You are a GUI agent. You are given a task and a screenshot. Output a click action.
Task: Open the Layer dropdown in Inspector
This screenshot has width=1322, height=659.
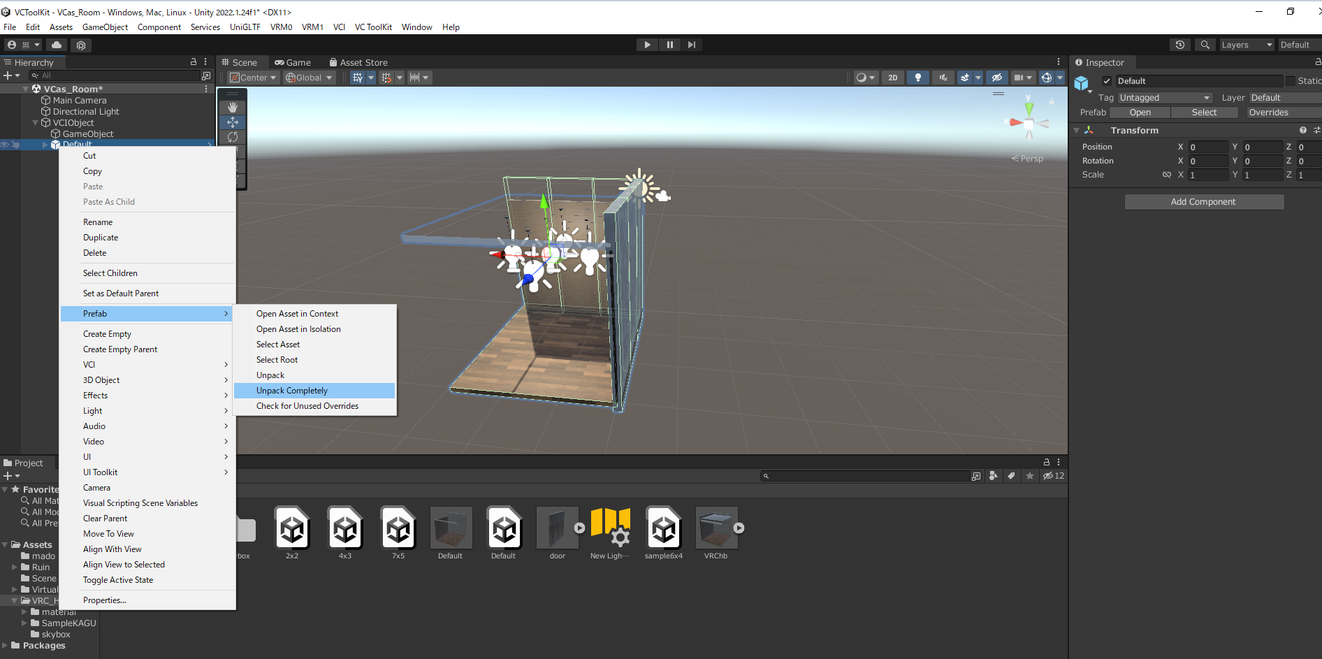pos(1284,98)
